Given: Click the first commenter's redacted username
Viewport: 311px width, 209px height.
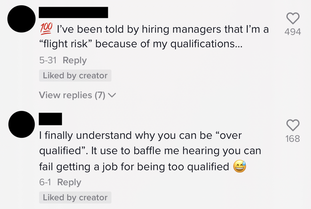Looking at the screenshot, I should 73,13.
